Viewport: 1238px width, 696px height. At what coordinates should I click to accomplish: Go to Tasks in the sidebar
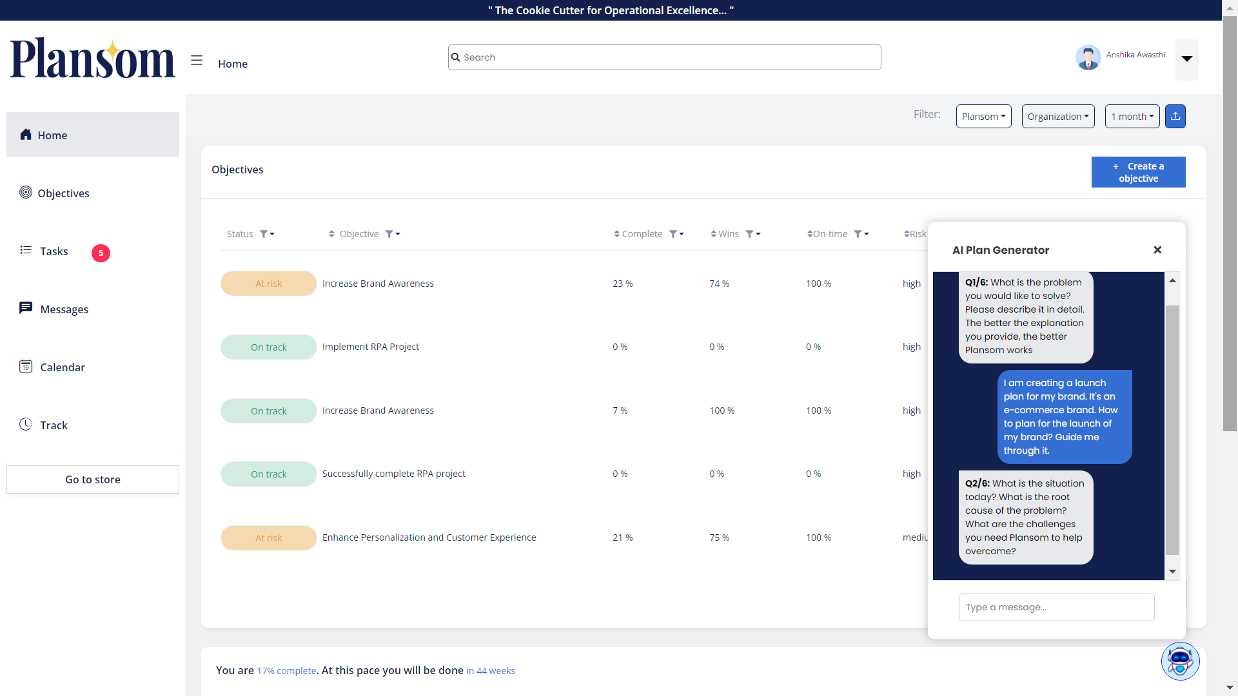pos(54,251)
